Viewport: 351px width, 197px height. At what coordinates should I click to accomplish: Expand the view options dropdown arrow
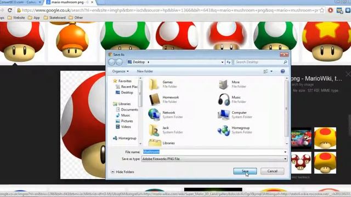(271, 72)
